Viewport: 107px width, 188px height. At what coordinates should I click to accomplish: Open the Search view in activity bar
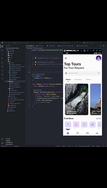tap(2, 54)
